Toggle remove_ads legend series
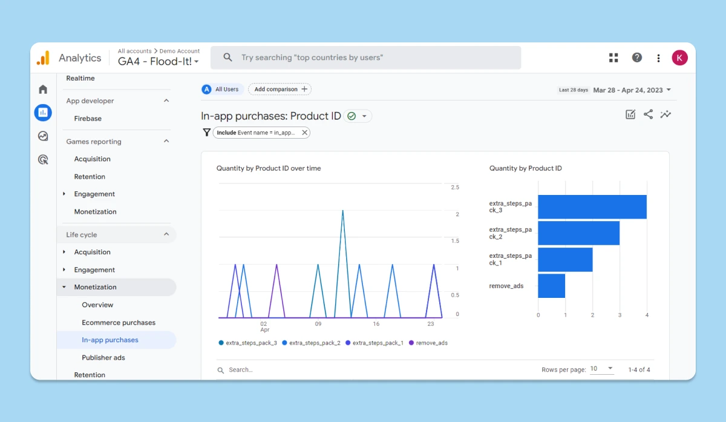Screen dimensions: 726x422 click(x=428, y=343)
